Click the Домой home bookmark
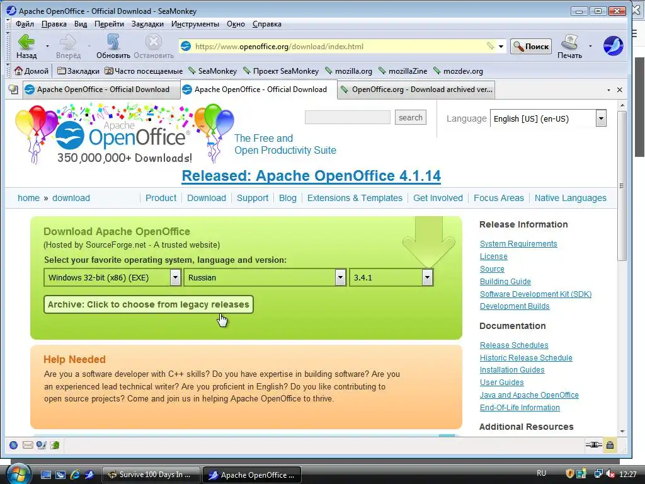 coord(31,71)
